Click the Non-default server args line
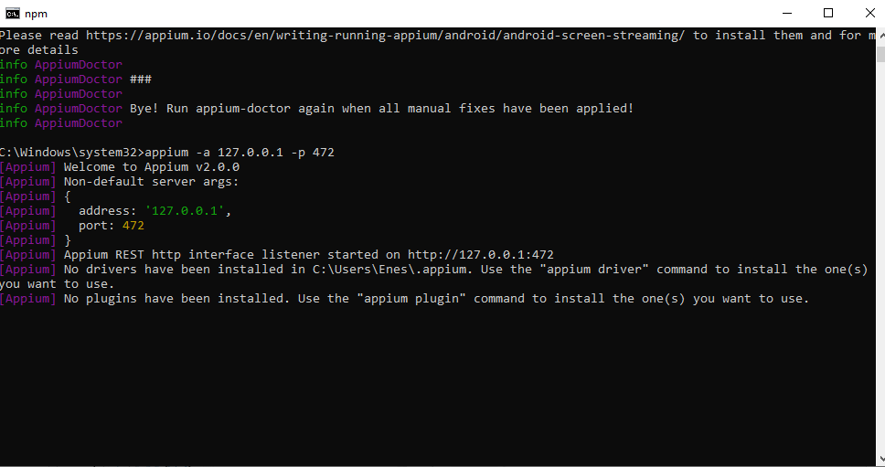Screen dimensions: 885x467 point(151,182)
